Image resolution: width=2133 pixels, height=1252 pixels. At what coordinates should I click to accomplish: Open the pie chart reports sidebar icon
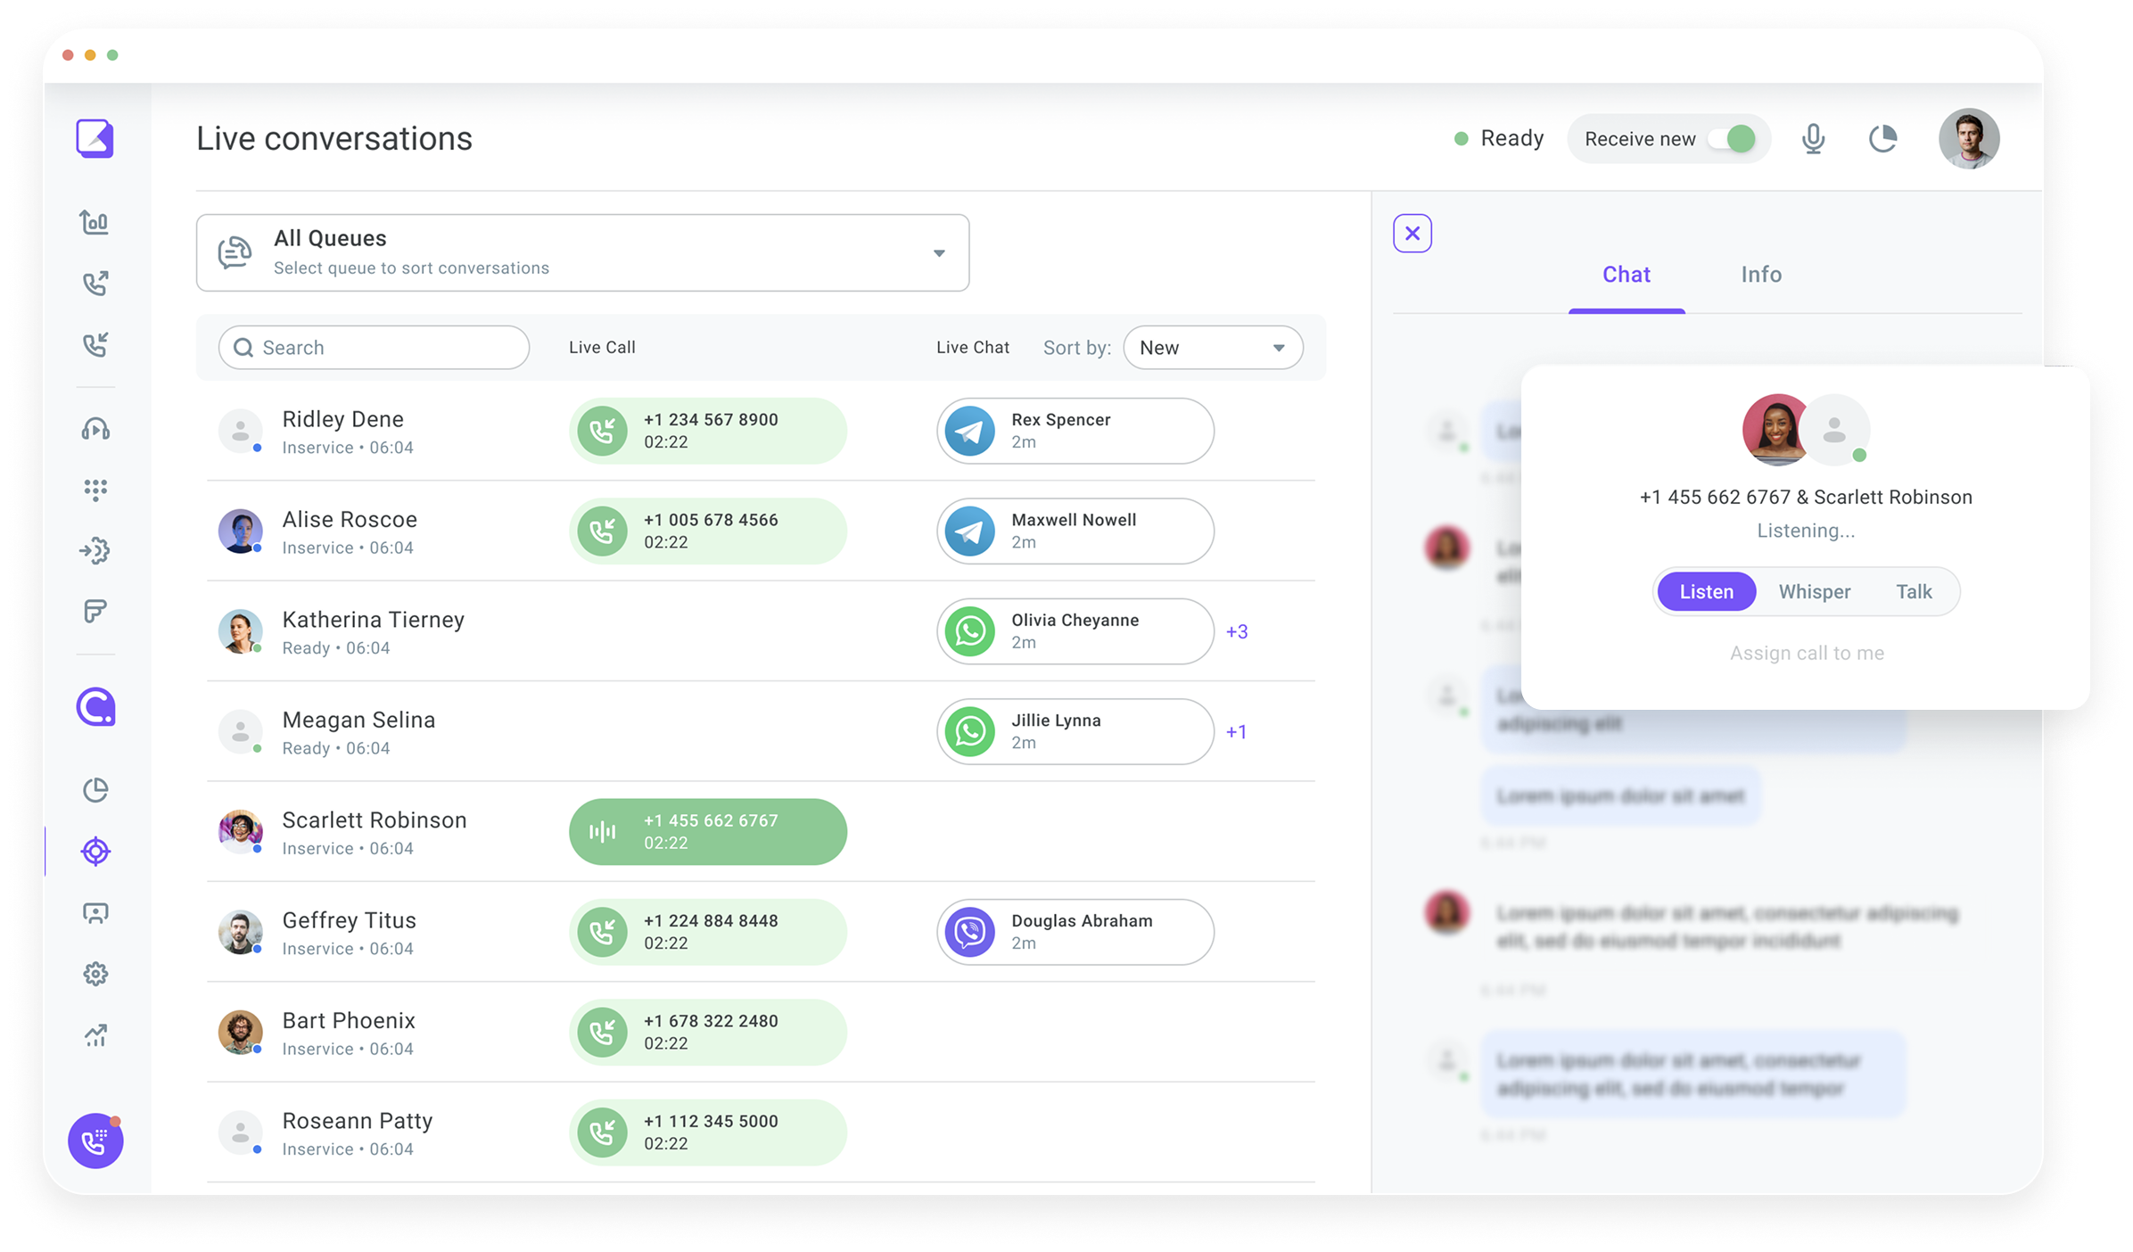(x=95, y=790)
